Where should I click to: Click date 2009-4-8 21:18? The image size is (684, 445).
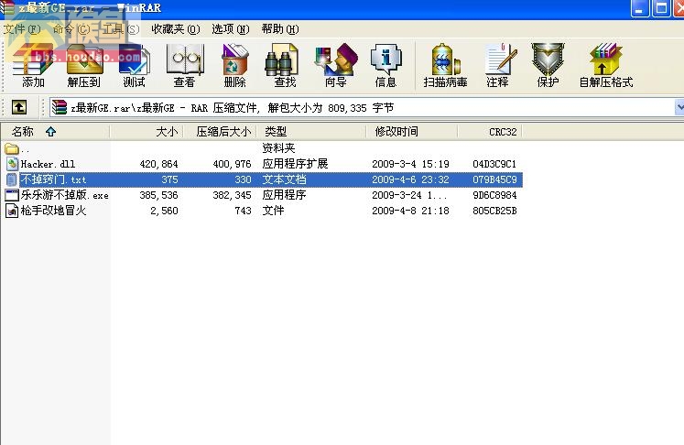tap(410, 211)
